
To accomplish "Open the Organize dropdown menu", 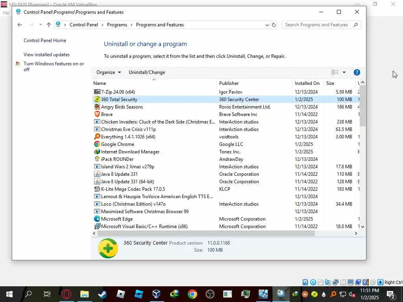I will (x=109, y=72).
